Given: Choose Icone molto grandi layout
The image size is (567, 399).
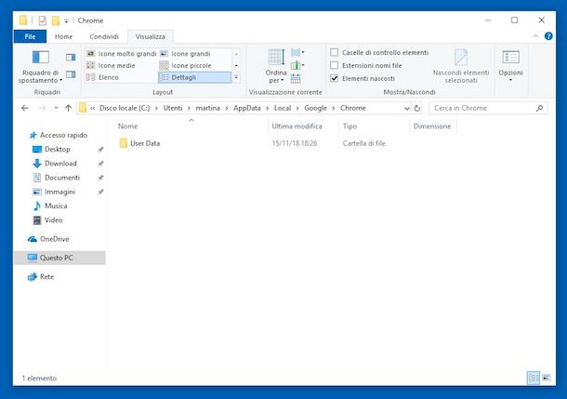Looking at the screenshot, I should click(122, 54).
